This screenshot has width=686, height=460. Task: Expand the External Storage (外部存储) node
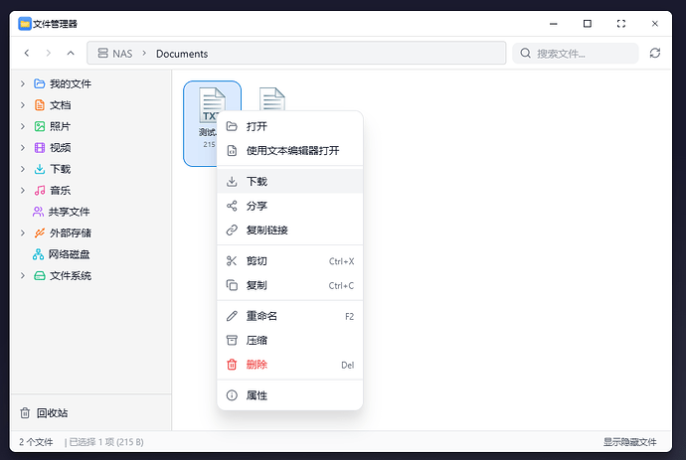click(23, 233)
